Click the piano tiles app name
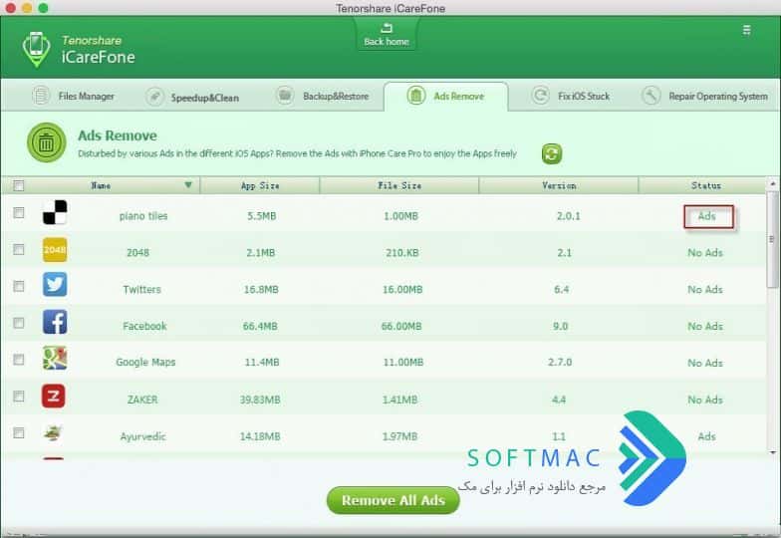Image resolution: width=781 pixels, height=538 pixels. (143, 216)
